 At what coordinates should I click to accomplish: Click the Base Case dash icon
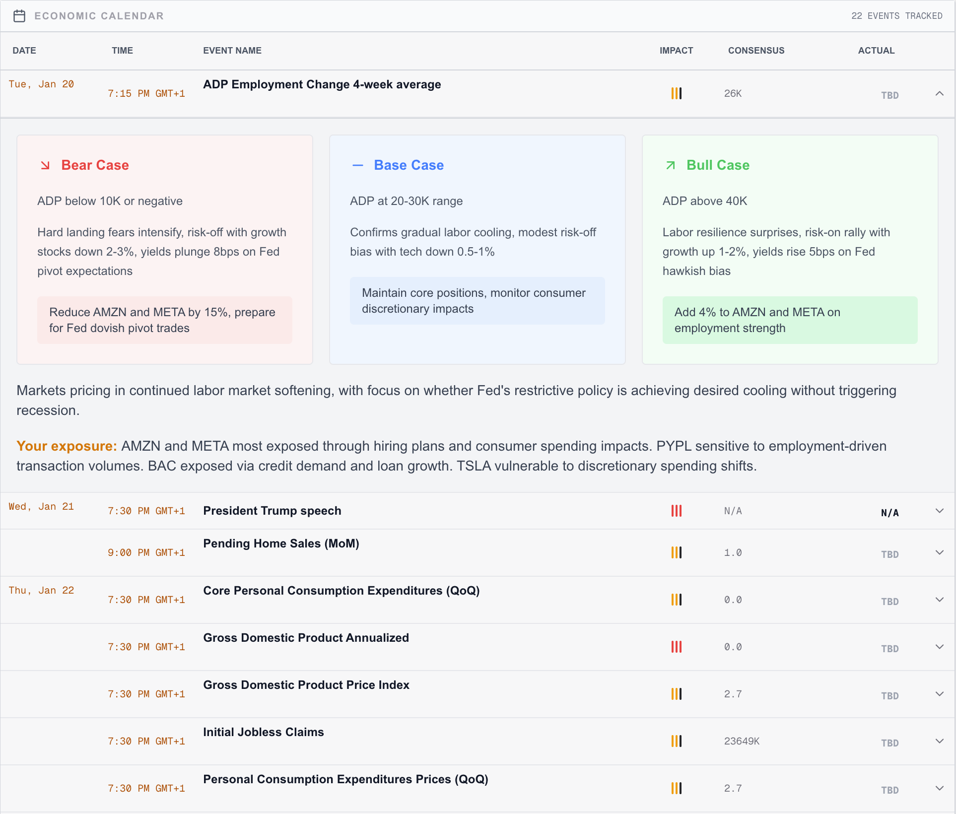(x=357, y=165)
